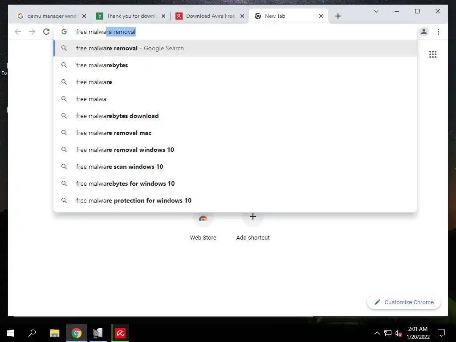Minimize the Chrome window
Image resolution: width=456 pixels, height=342 pixels.
point(397,11)
